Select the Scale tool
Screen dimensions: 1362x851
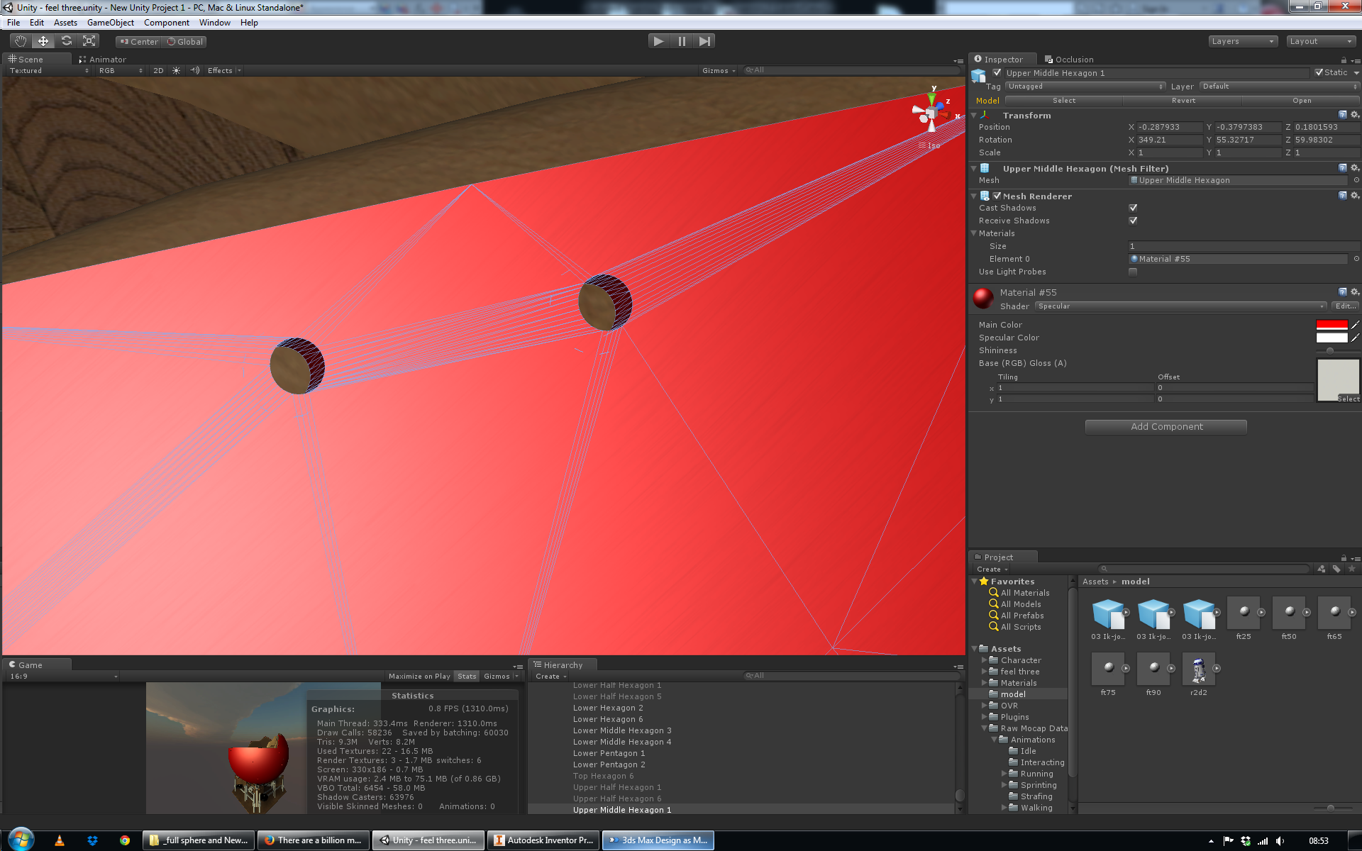89,41
